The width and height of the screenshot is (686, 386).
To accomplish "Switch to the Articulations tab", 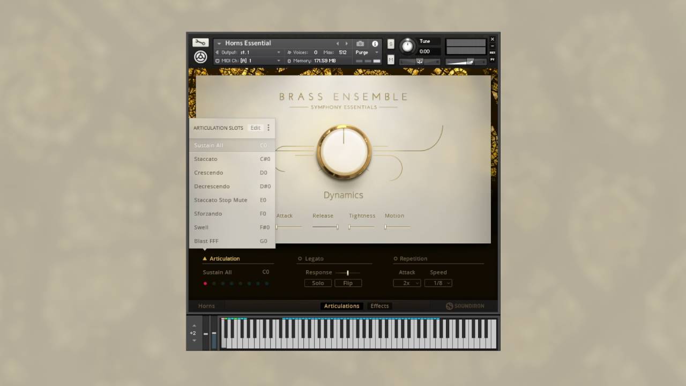I will point(341,306).
